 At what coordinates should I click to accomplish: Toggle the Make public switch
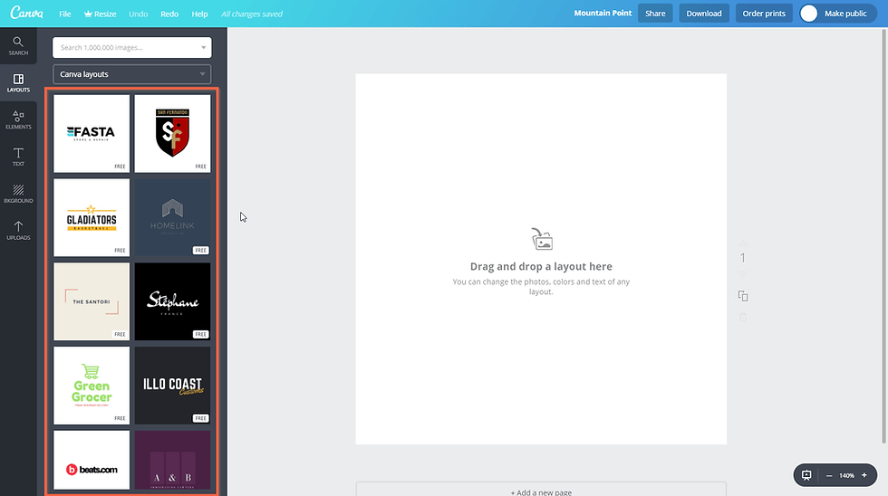(x=838, y=13)
